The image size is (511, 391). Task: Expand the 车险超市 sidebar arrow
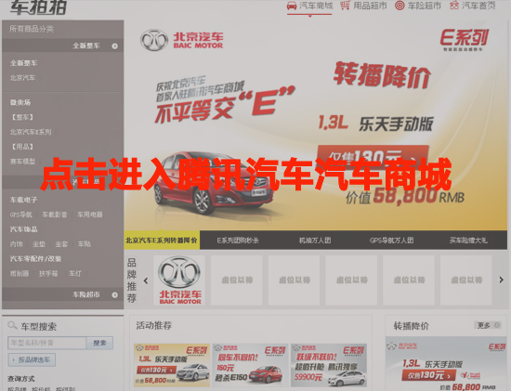click(x=114, y=295)
